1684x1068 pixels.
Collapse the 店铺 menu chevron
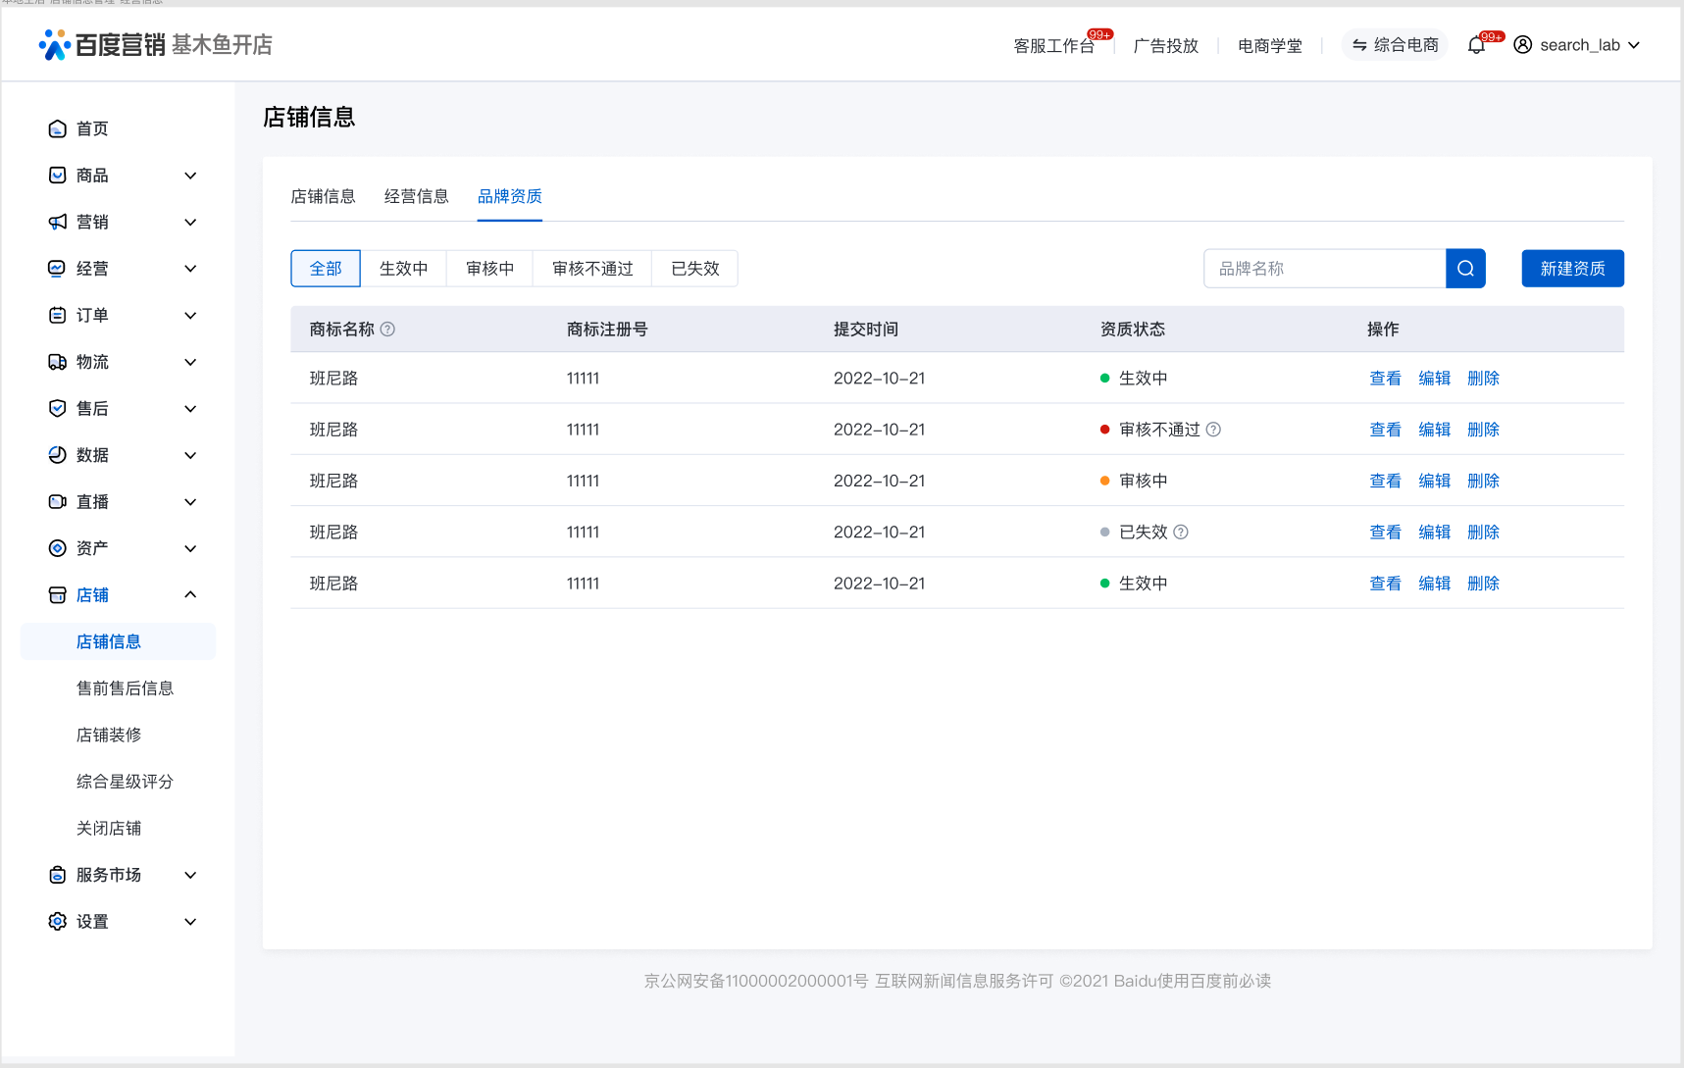pos(190,594)
